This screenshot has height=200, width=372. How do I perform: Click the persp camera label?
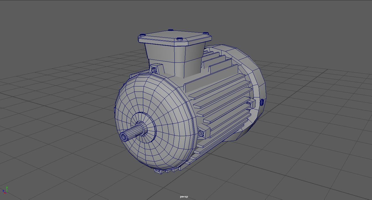pos(184,197)
